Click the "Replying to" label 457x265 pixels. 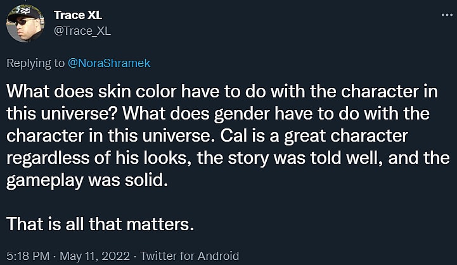[35, 63]
